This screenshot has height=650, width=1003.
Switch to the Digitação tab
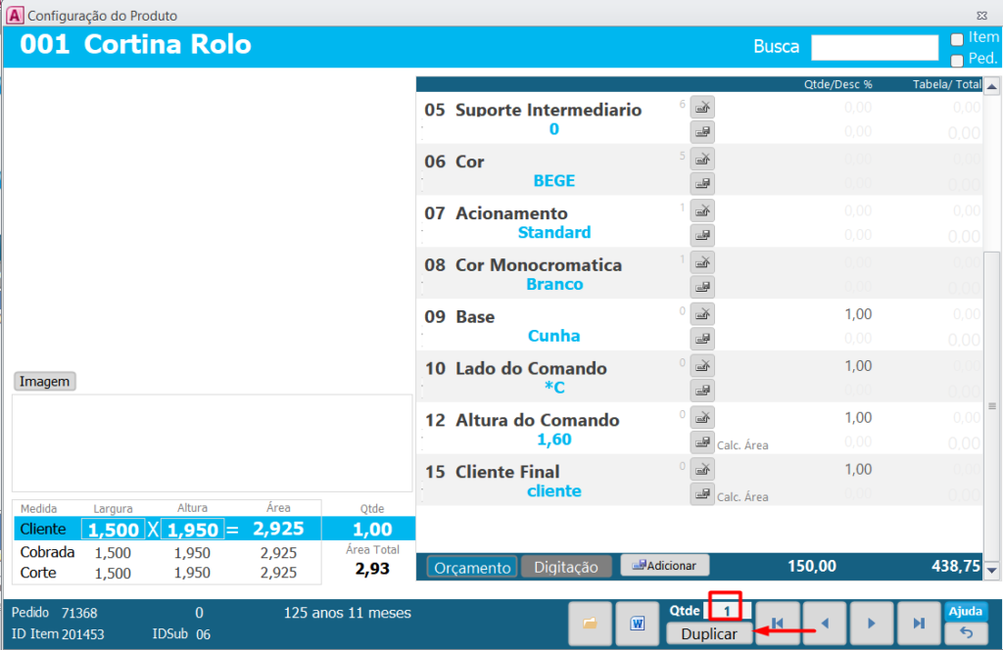tap(566, 568)
